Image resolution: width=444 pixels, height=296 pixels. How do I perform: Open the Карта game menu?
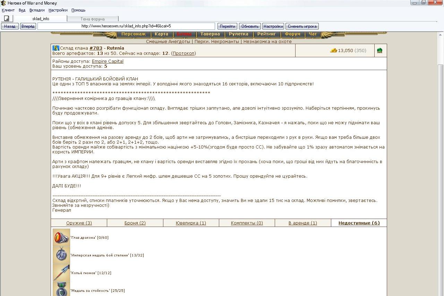pos(161,34)
